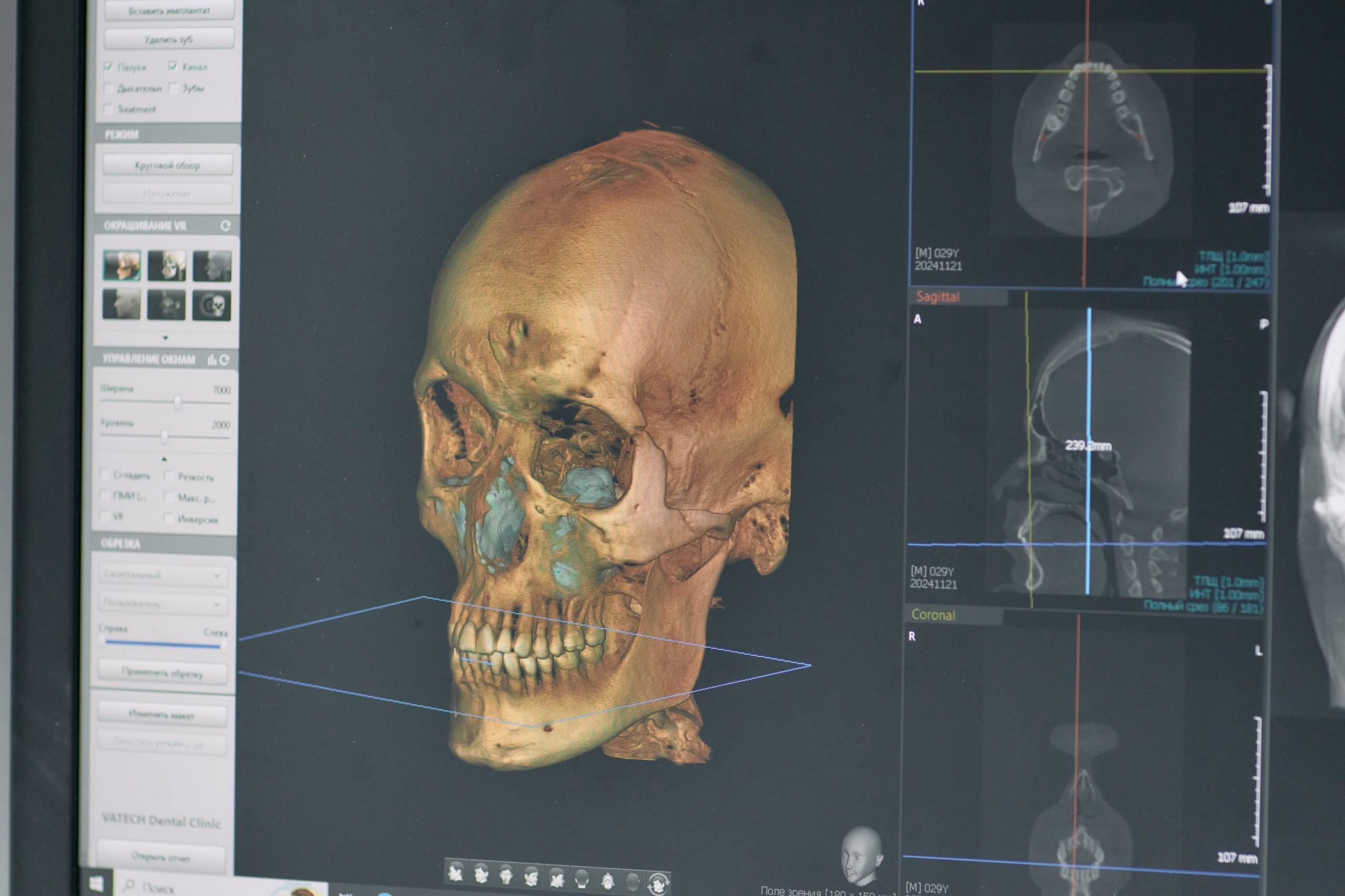The image size is (1345, 896).
Task: Open histogram icon in window control header
Action: click(212, 360)
